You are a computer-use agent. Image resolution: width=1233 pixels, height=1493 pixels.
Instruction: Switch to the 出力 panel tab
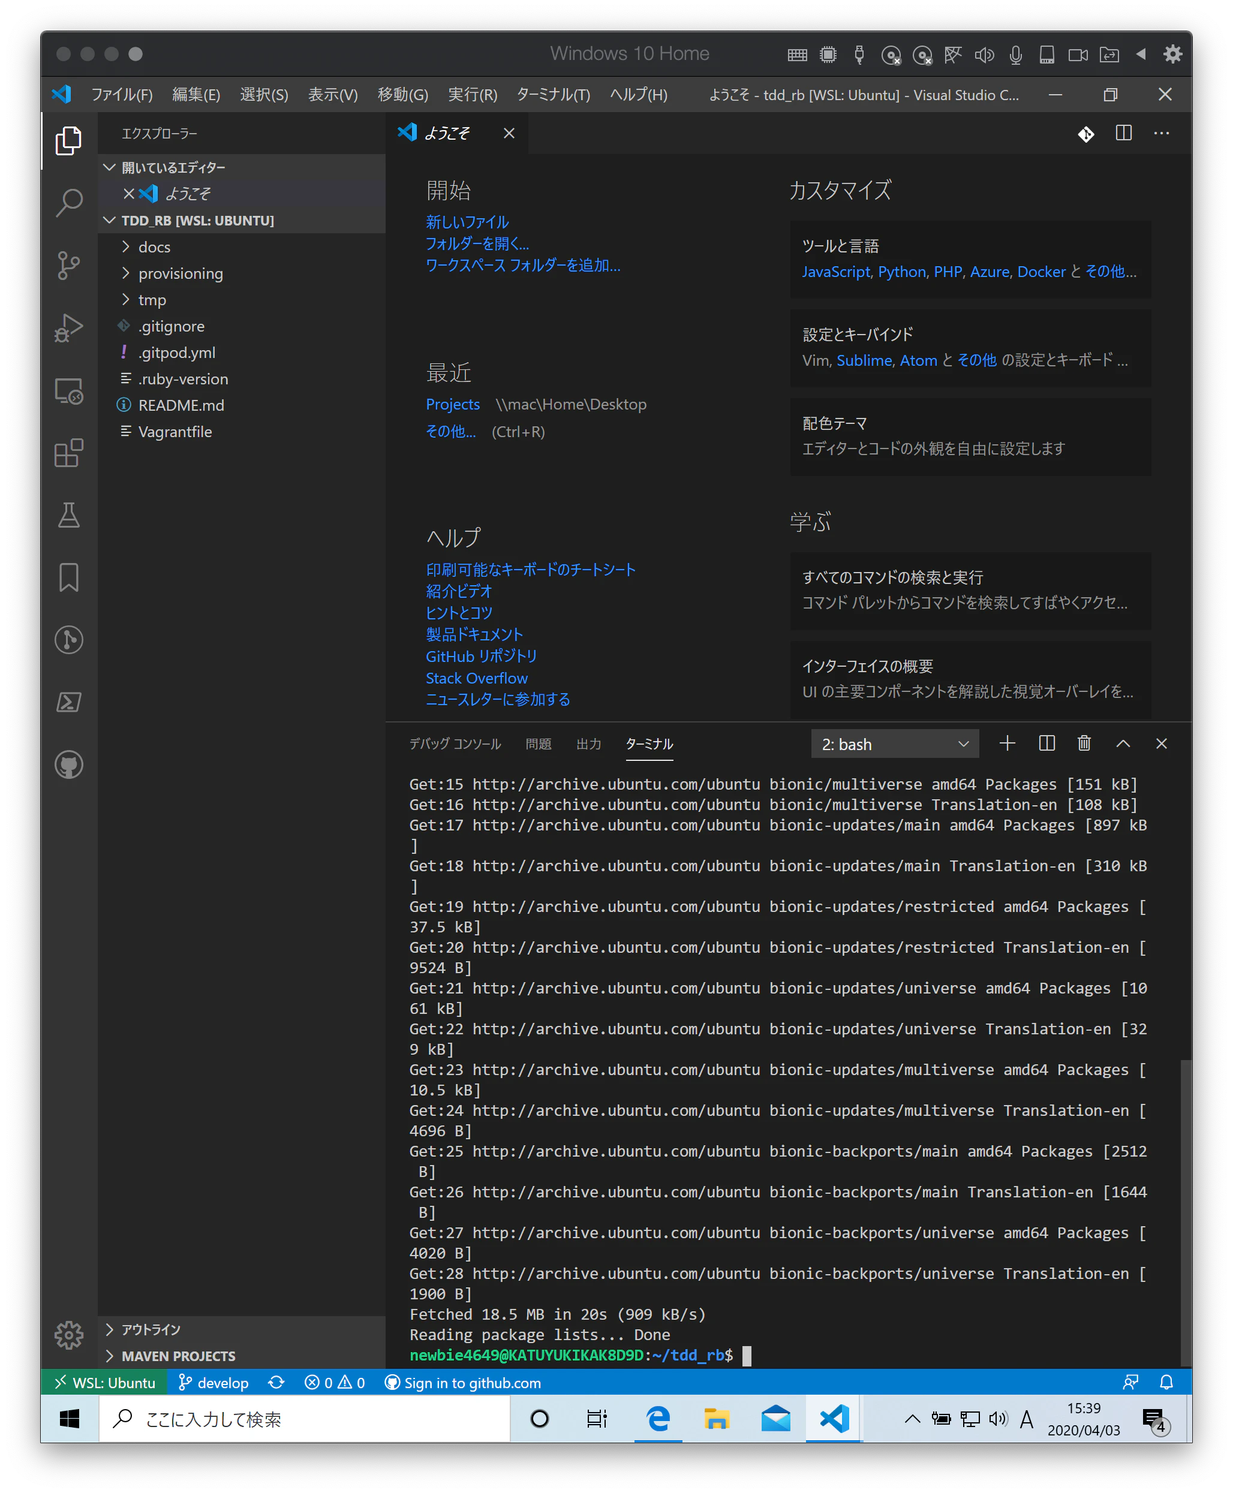click(589, 744)
